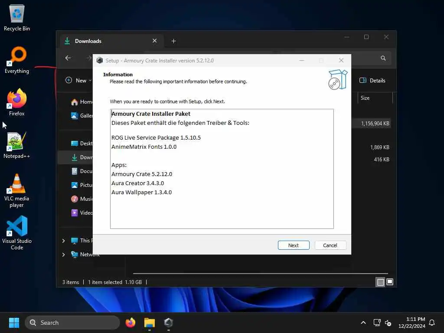Image resolution: width=444 pixels, height=333 pixels.
Task: Click inside the installer information text box
Action: 222,169
